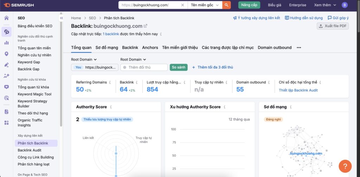360x177 pixels.
Task: Expand the Xem thêm menu
Action: (325, 5)
